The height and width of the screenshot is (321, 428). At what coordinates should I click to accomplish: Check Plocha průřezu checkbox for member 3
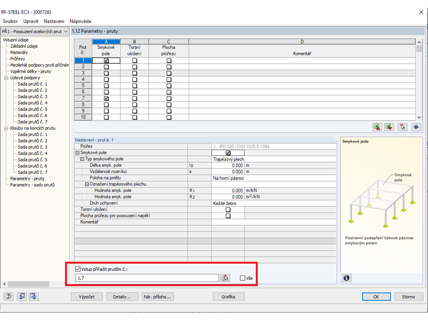pyautogui.click(x=169, y=73)
